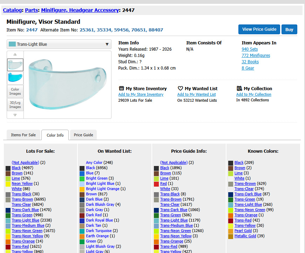Click the large visor product image

pyautogui.click(x=67, y=85)
